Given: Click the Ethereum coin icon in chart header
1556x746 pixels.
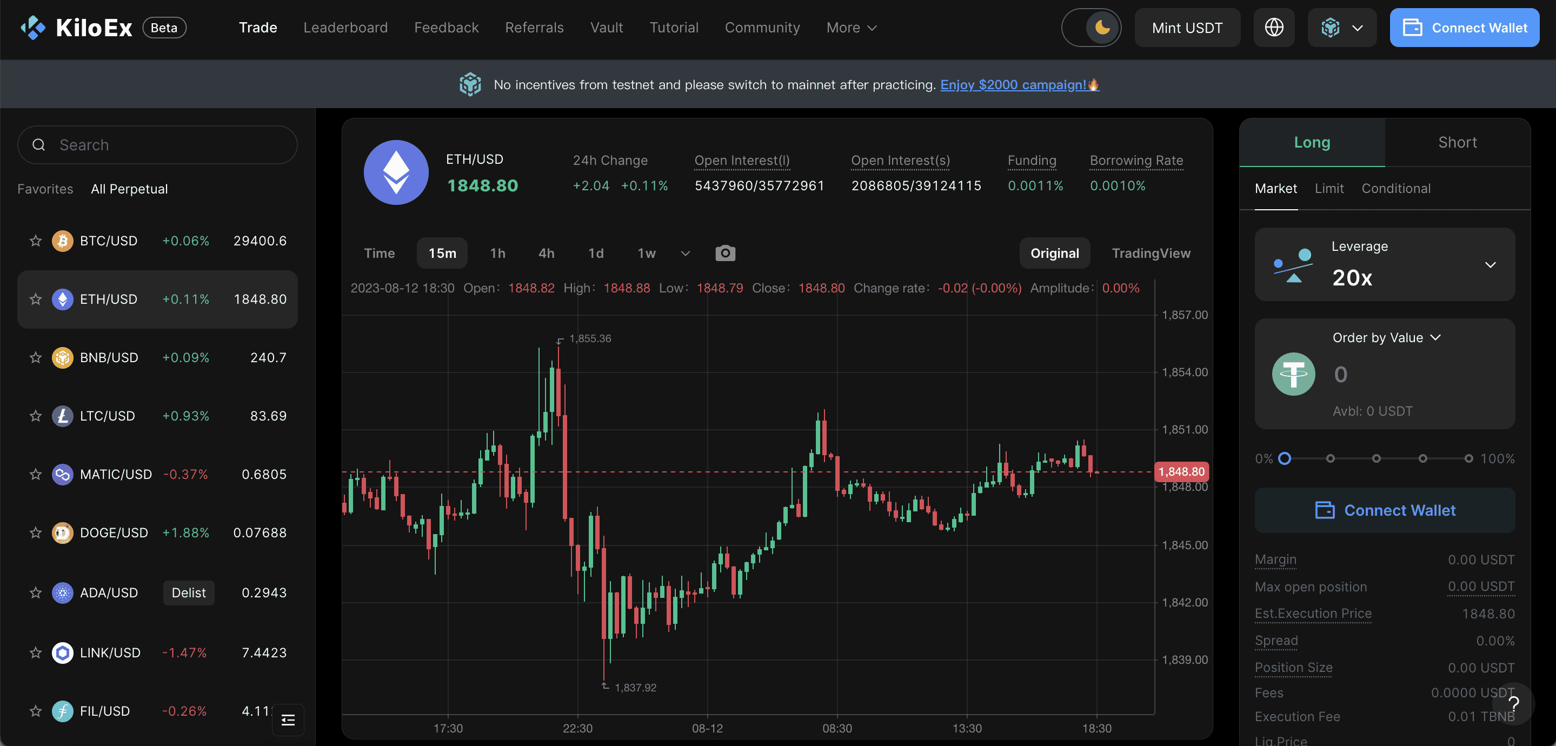Looking at the screenshot, I should 396,173.
